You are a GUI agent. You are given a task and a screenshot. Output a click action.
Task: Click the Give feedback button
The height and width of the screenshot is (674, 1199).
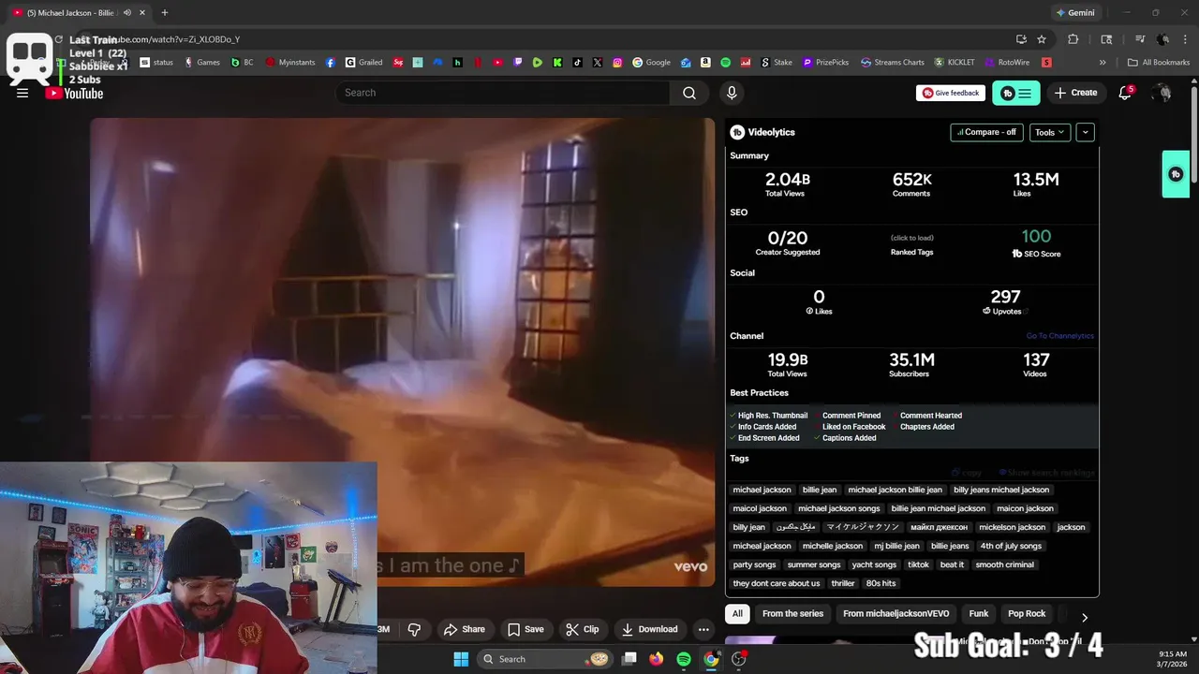pyautogui.click(x=951, y=93)
